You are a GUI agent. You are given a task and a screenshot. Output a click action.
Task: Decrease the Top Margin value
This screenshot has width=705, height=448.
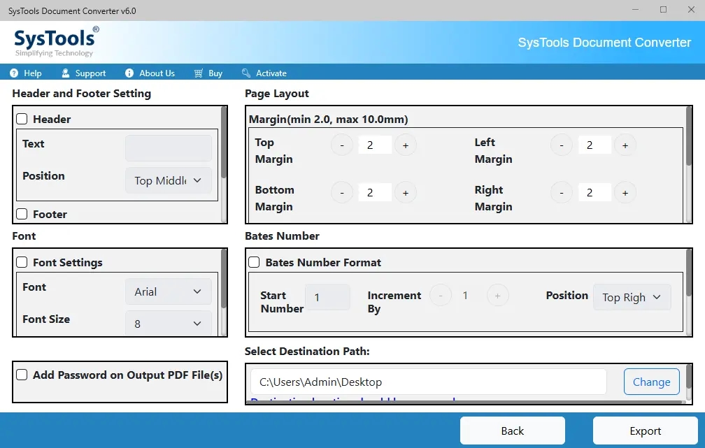coord(342,145)
